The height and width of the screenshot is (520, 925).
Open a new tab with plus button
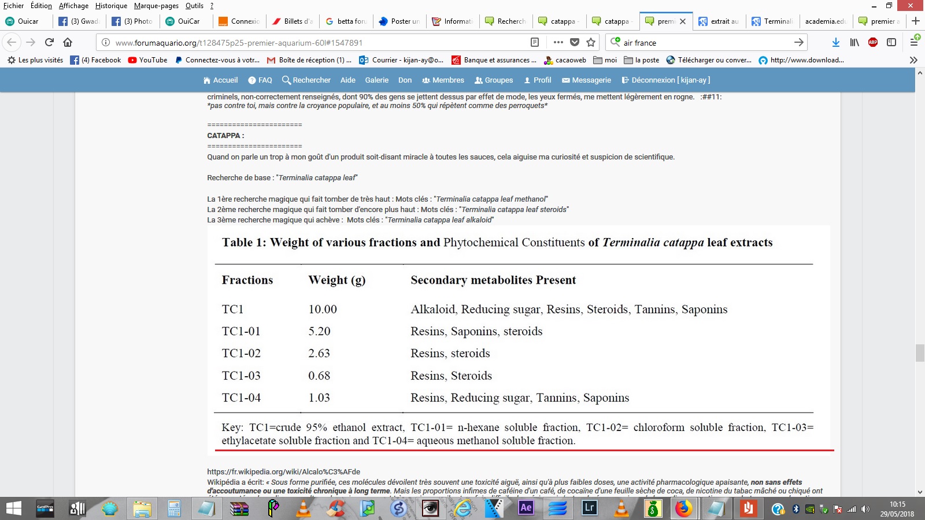916,21
